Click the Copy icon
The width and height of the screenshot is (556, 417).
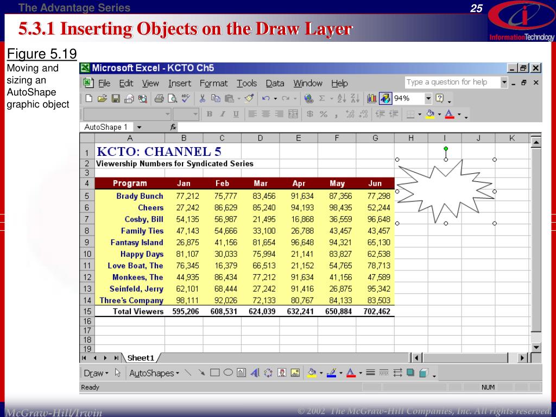pyautogui.click(x=216, y=98)
